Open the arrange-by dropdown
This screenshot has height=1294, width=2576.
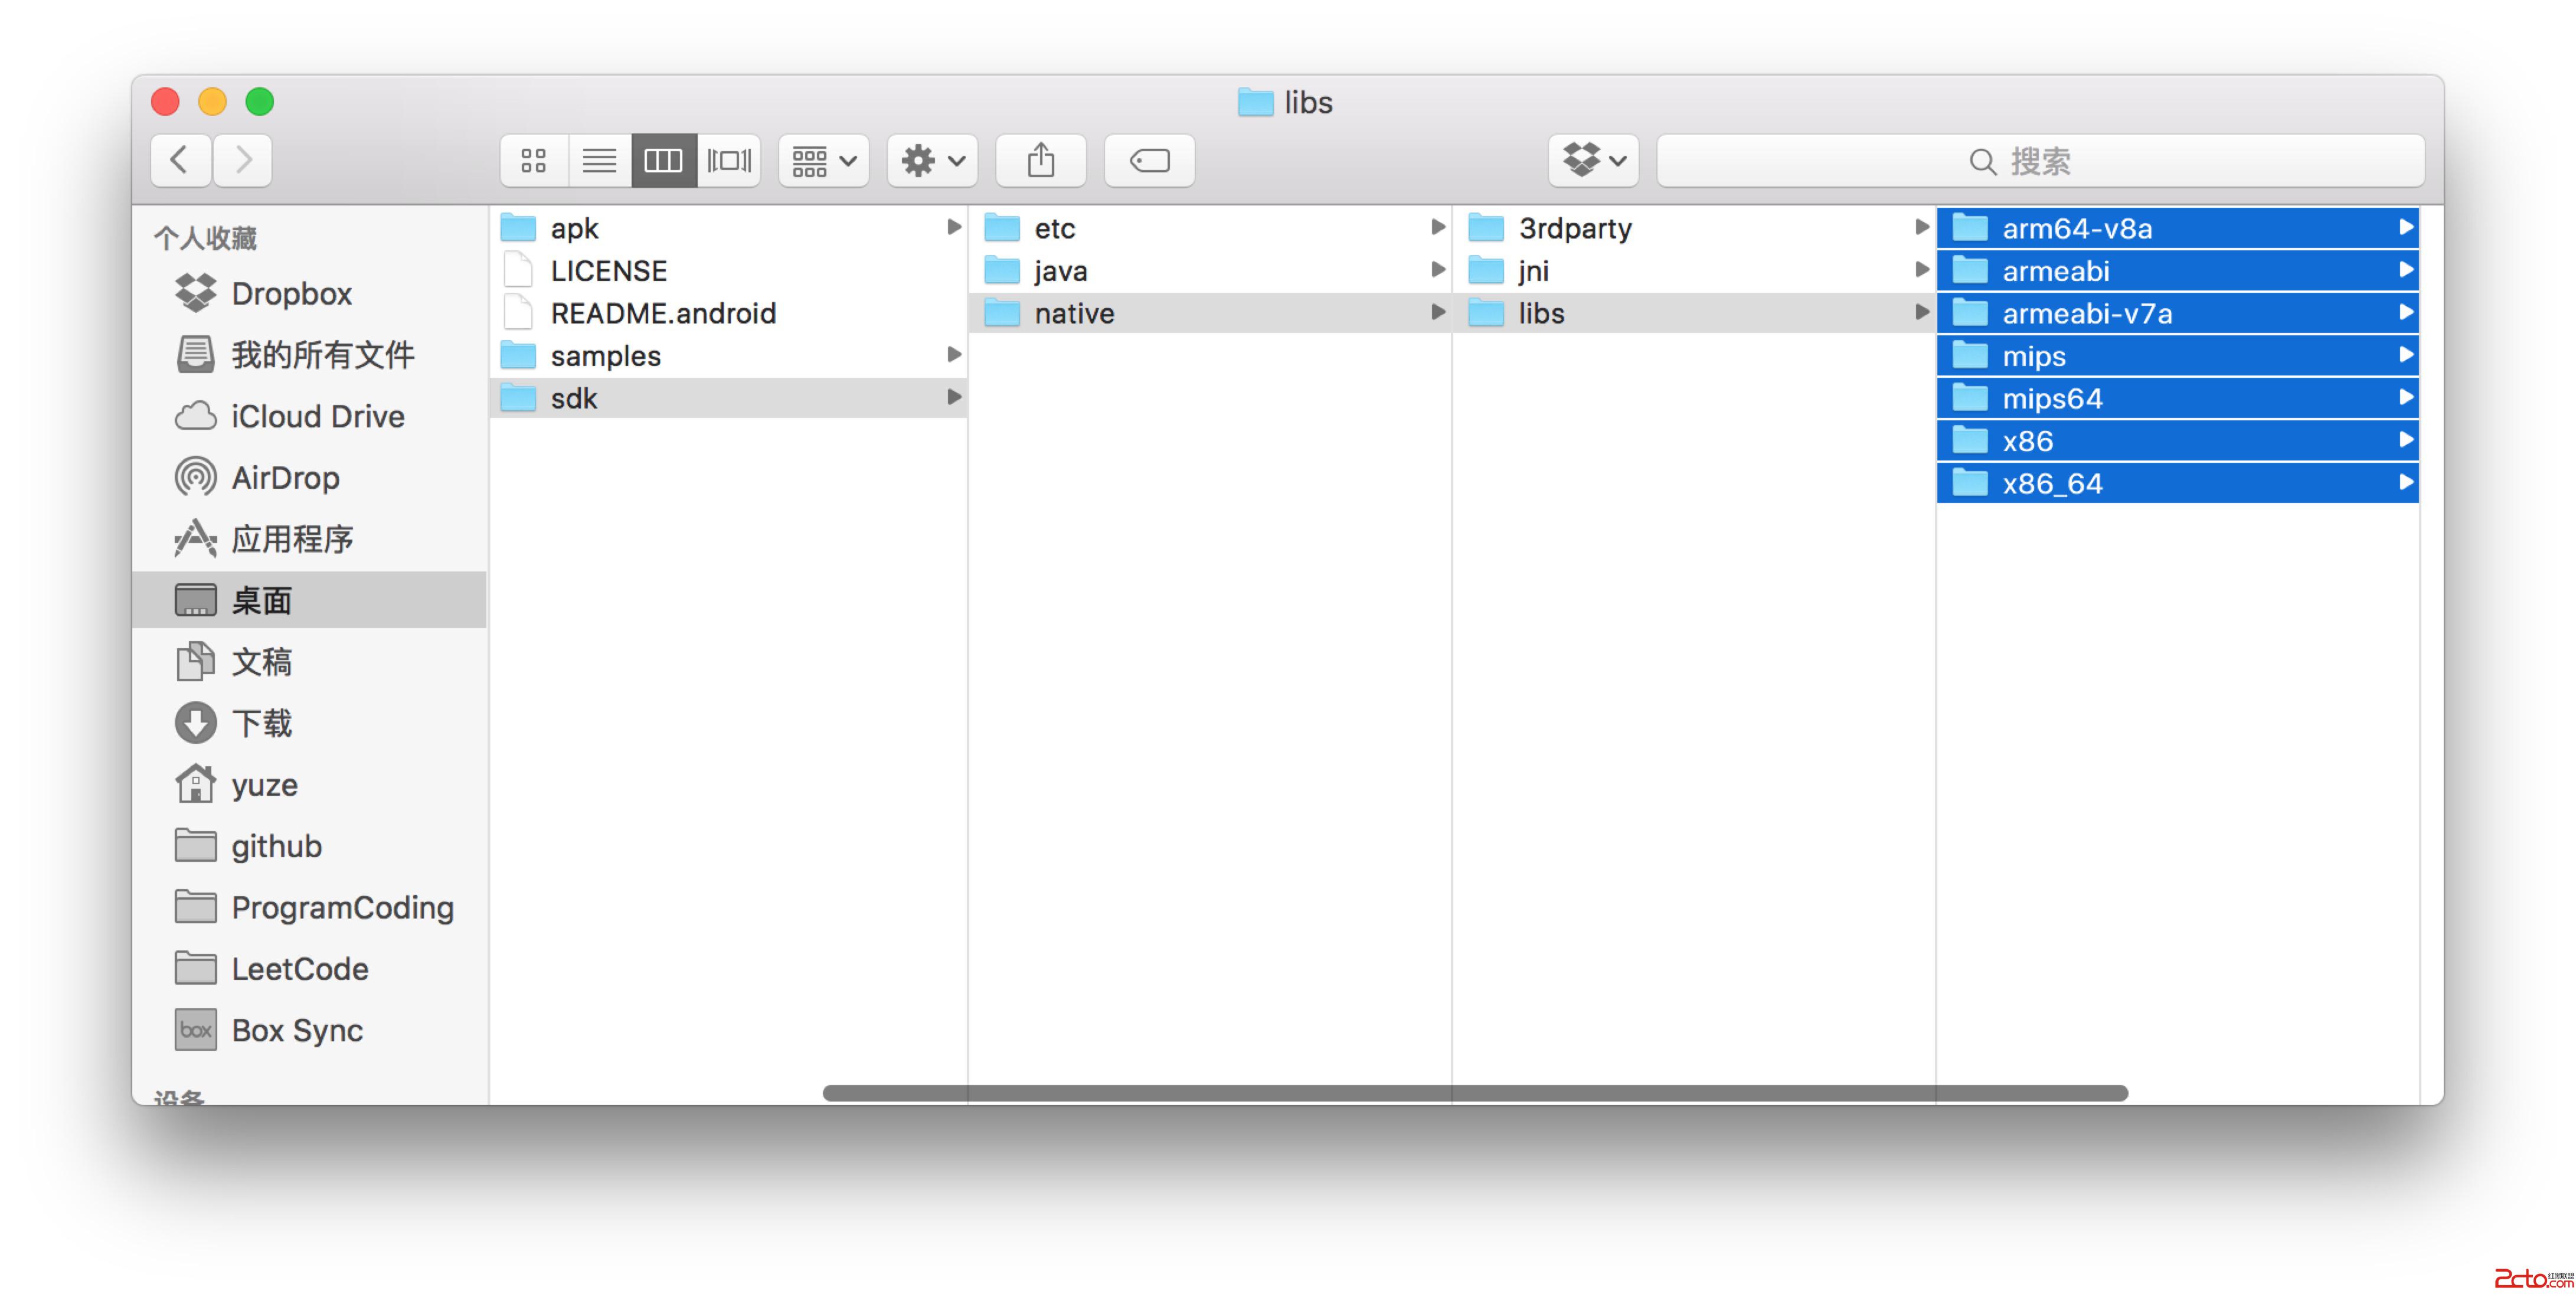tap(823, 160)
